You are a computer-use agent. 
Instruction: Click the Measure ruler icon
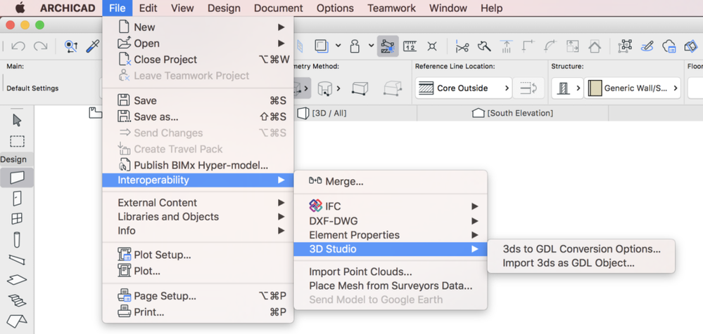(410, 46)
